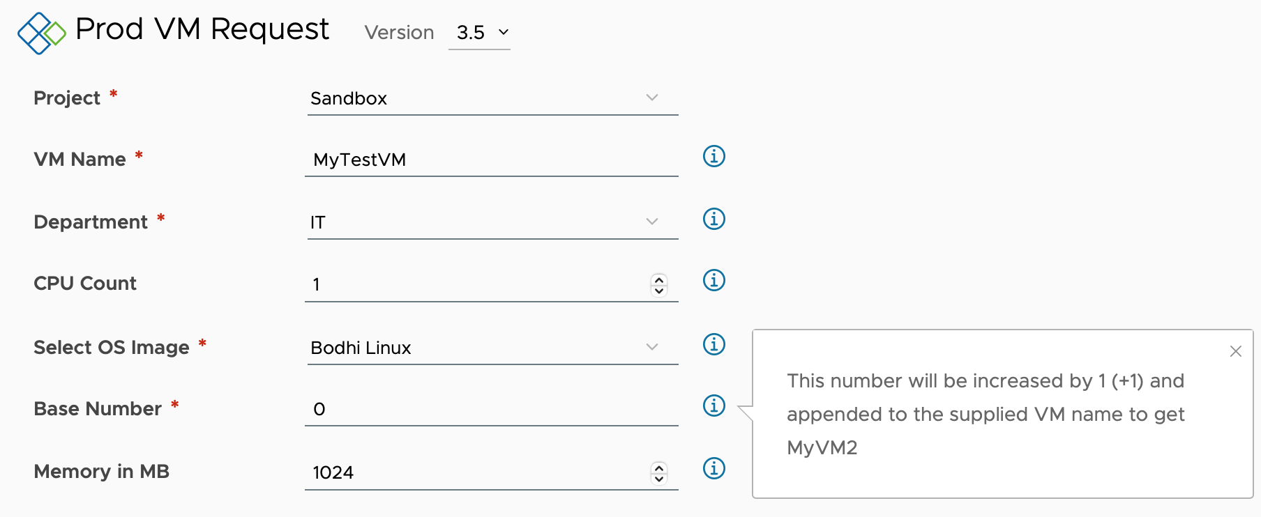Increase the CPU Count with up arrow
Screen dimensions: 1261x517
[x=659, y=279]
